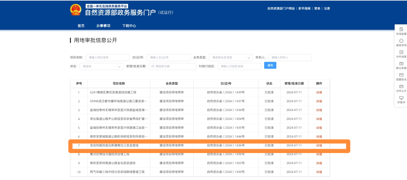Image resolution: width=407 pixels, height=180 pixels.
Task: Go to the 首页 navigation tab
Action: click(81, 26)
